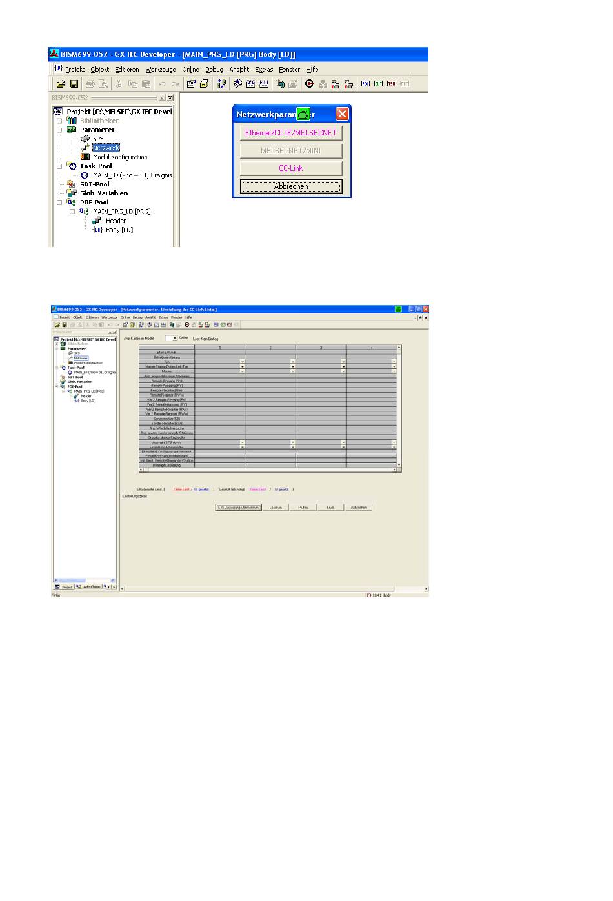The height and width of the screenshot is (901, 613).
Task: Click the red C icon in MAIN_PRG_LD window toolbar
Action: 309,84
